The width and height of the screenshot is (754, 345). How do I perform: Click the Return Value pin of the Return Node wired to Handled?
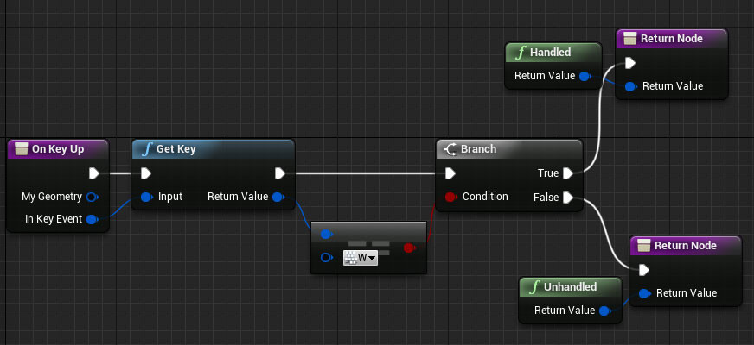point(630,86)
